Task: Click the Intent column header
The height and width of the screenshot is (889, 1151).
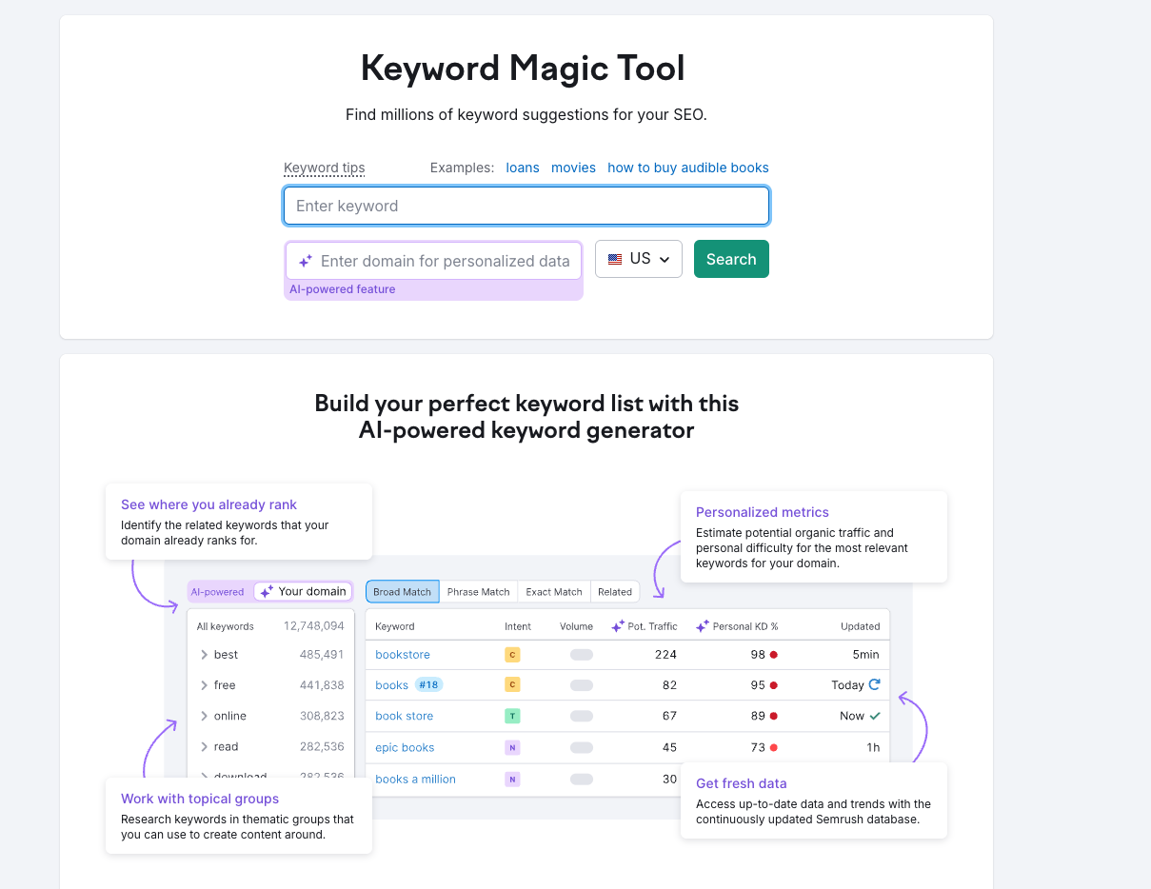Action: tap(518, 626)
